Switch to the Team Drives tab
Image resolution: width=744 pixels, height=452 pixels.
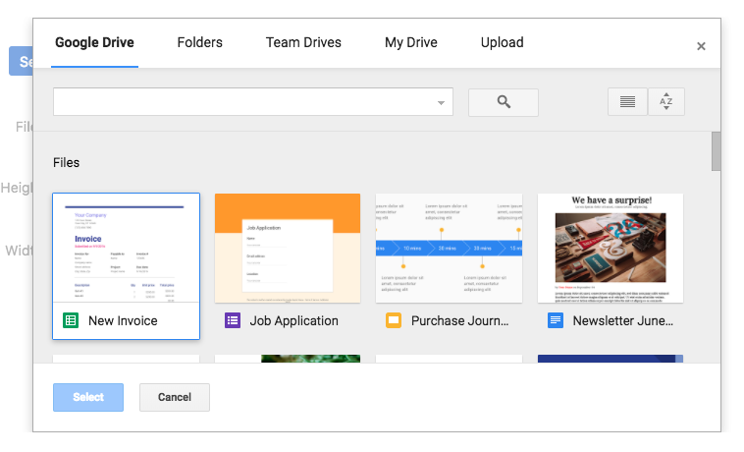point(303,42)
